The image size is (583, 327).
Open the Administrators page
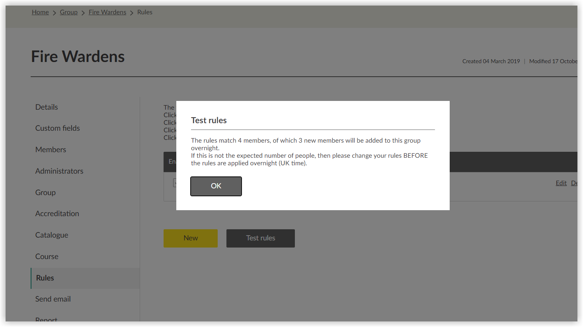(x=59, y=171)
